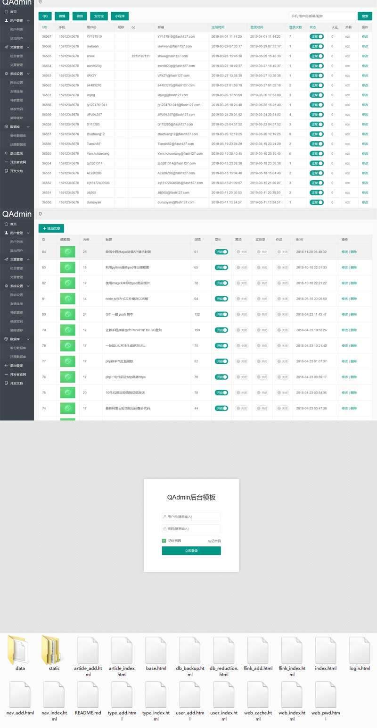Click the 添加文章 add article button
Image resolution: width=377 pixels, height=728 pixels.
(x=51, y=228)
